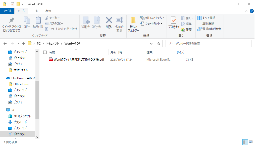Viewport: 255px width, 145px height.
Task: Go back with the left arrow
Action: (x=5, y=44)
